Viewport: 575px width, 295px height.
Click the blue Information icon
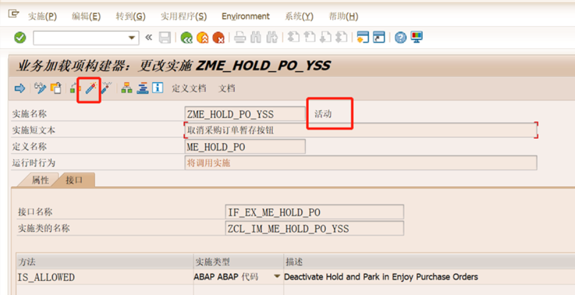158,88
